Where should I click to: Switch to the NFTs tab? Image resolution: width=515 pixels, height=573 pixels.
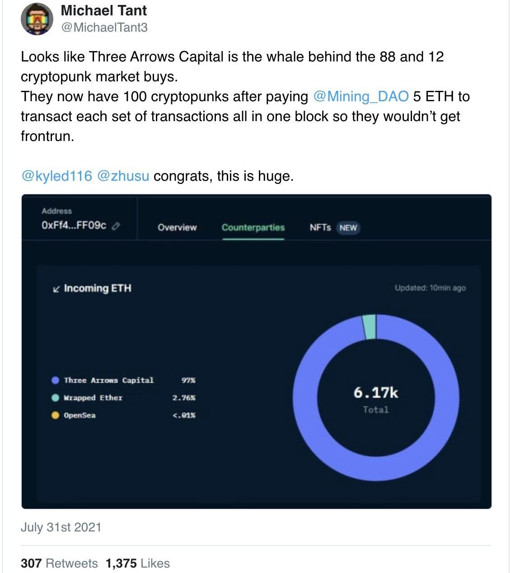320,228
